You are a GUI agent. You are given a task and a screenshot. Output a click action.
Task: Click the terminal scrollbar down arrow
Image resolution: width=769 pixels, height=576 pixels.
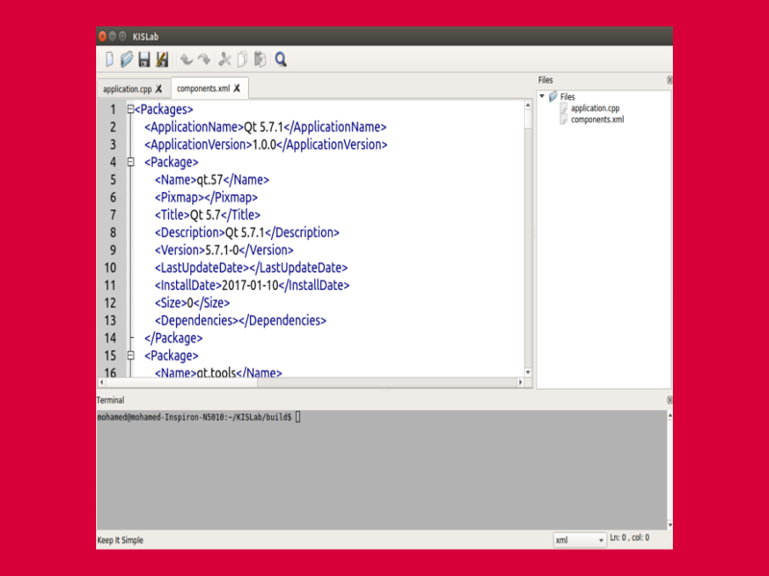tap(670, 525)
